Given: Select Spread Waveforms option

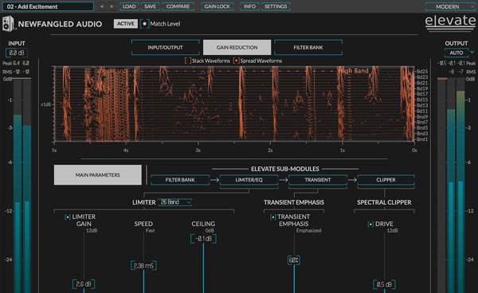Looking at the screenshot, I should (237, 61).
